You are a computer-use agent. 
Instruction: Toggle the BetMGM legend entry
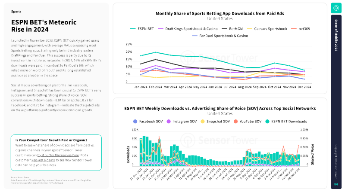pyautogui.click(x=232, y=29)
